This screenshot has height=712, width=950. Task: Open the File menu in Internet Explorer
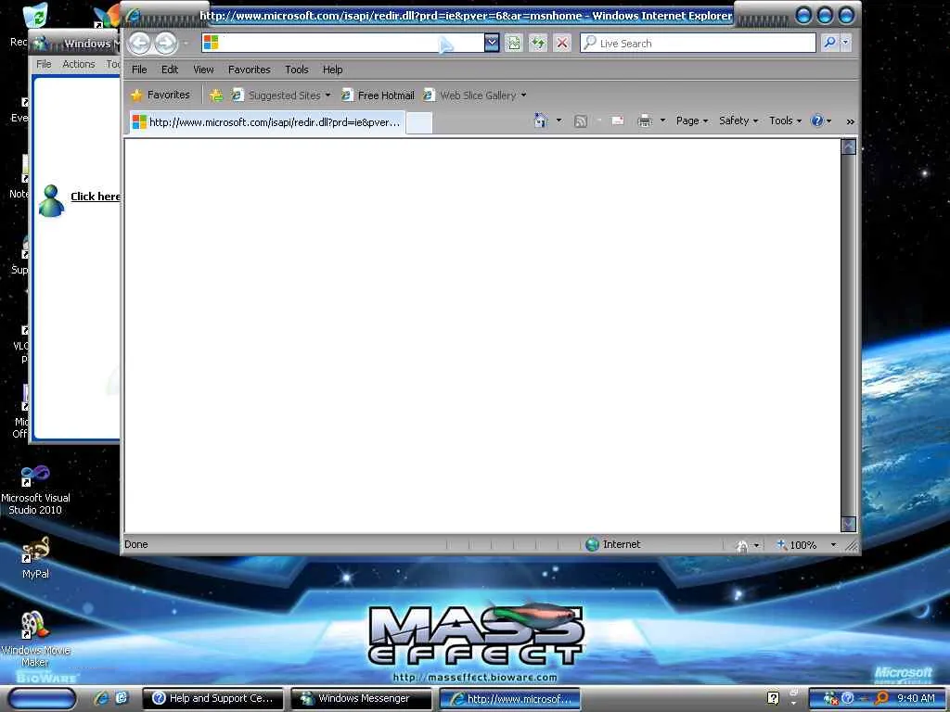point(139,70)
